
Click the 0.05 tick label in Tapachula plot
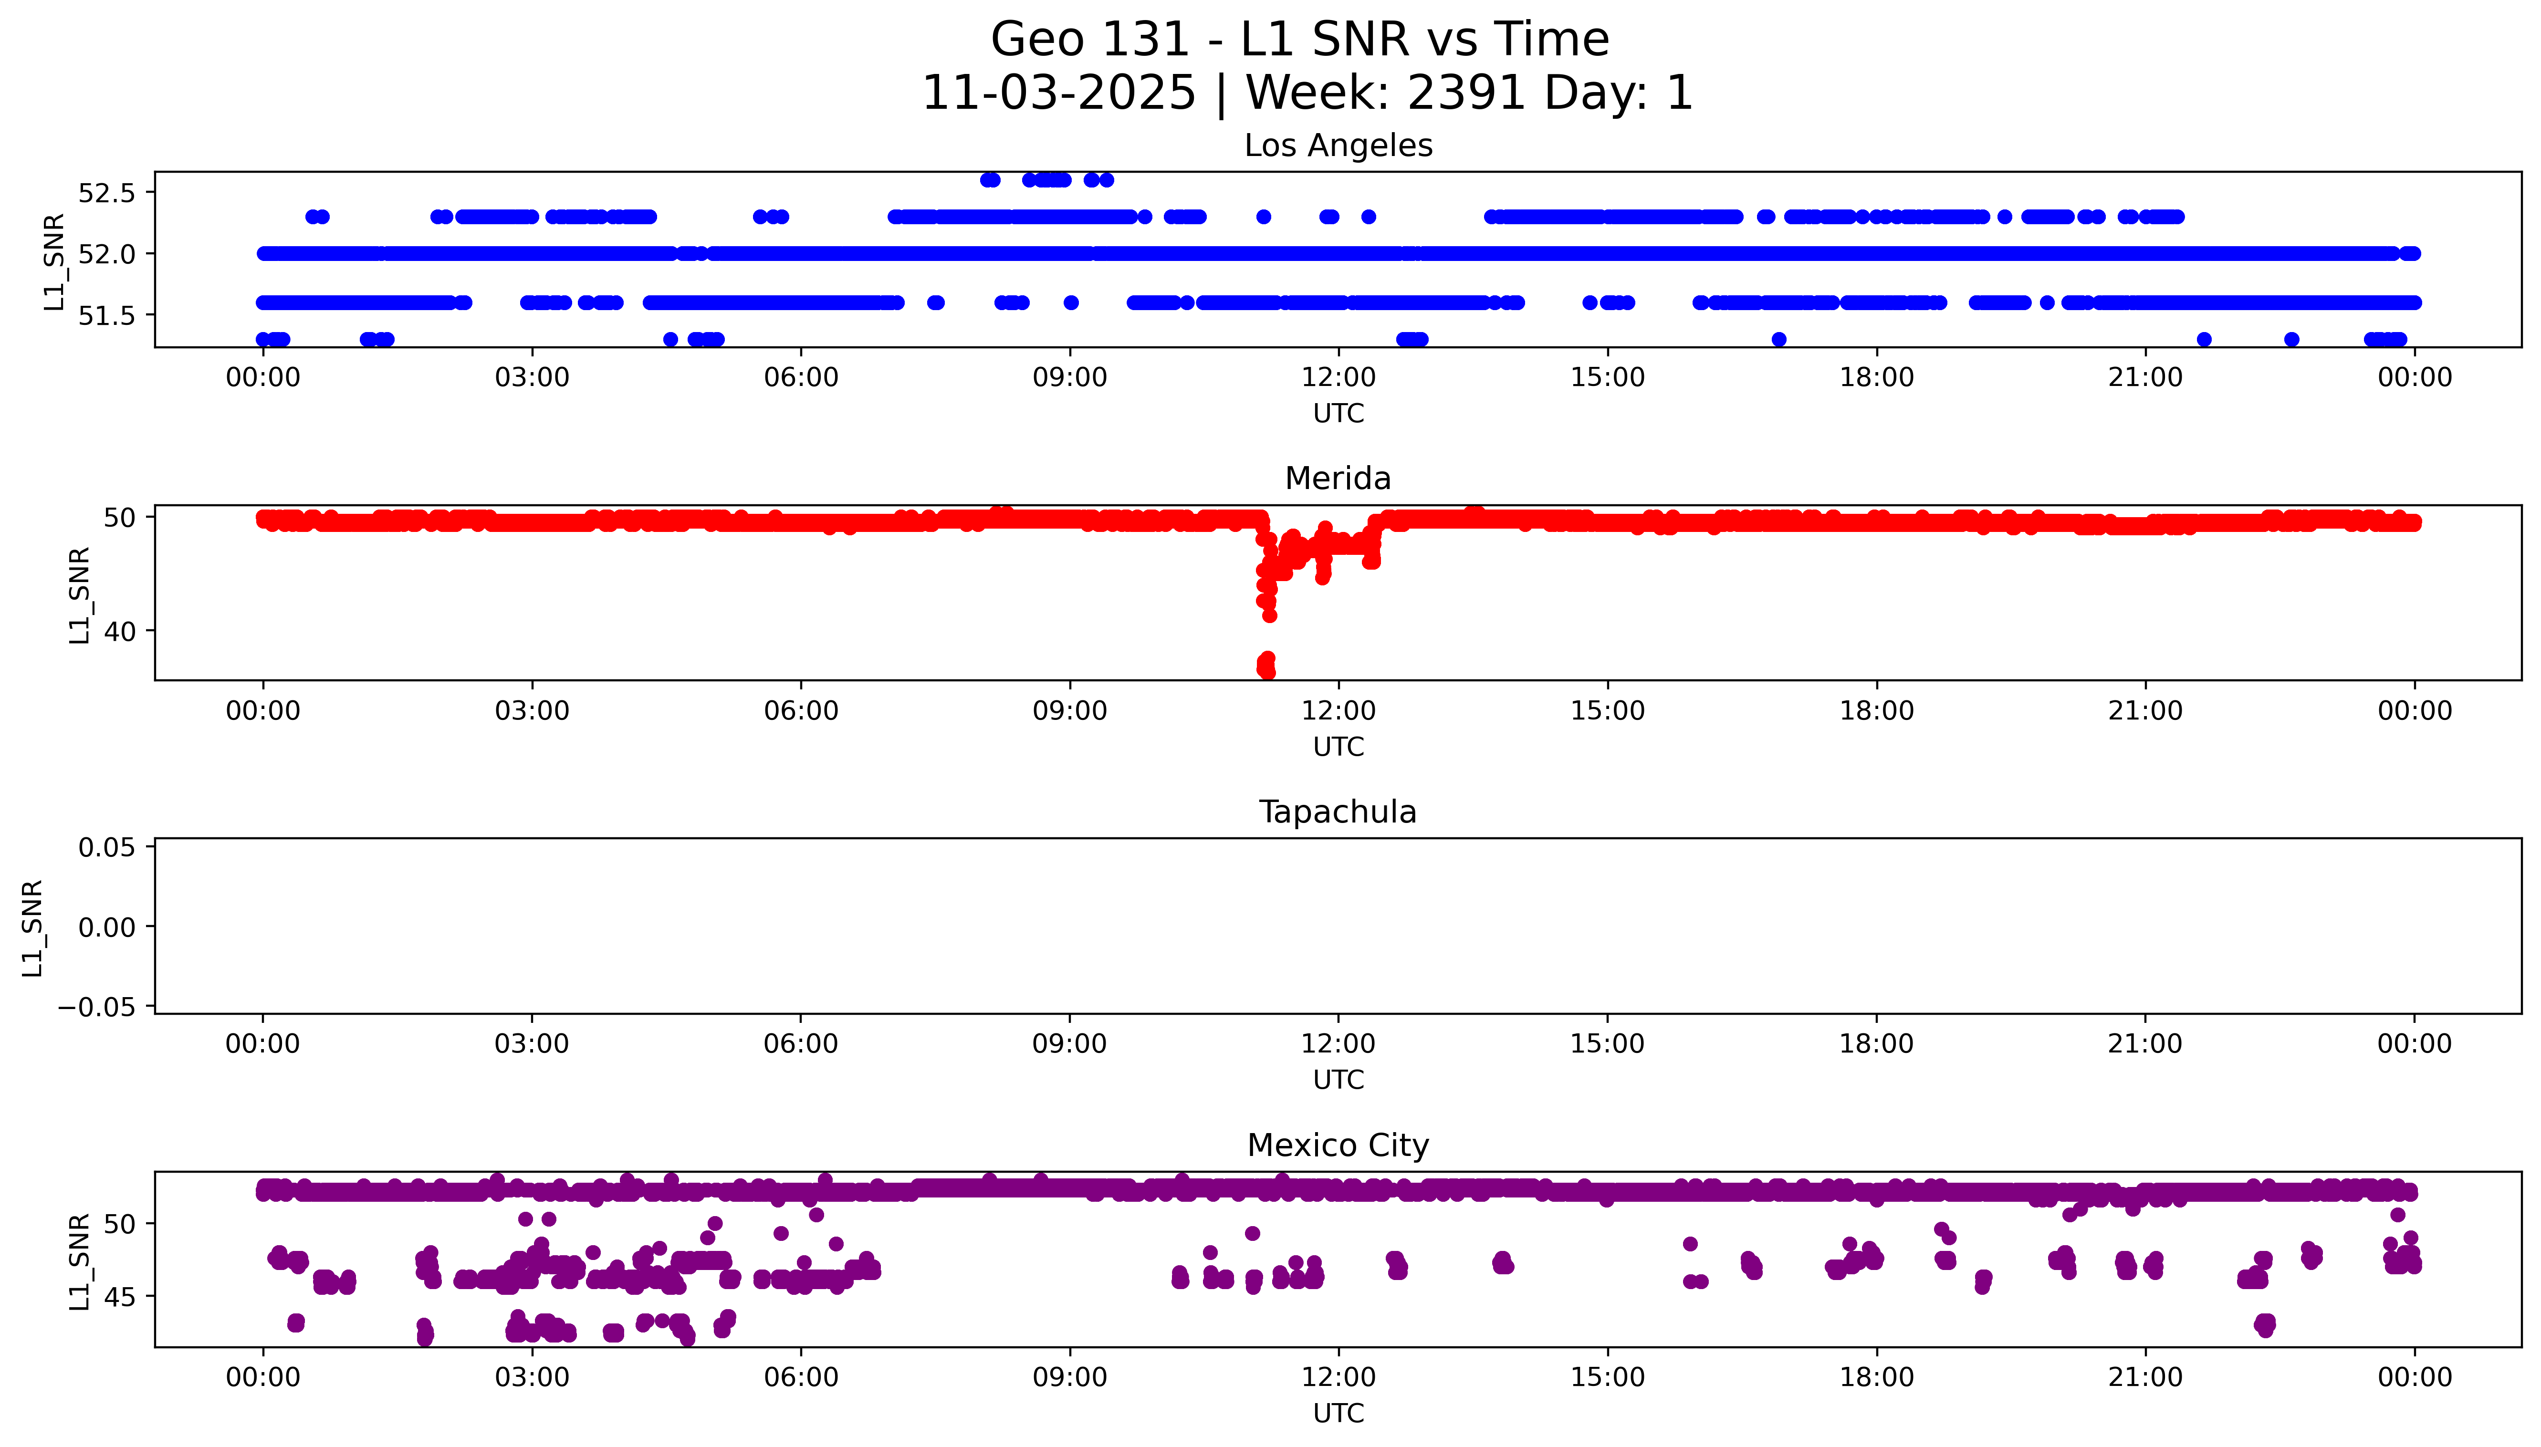pos(106,848)
